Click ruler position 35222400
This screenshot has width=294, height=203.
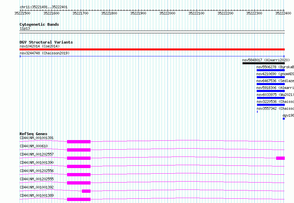[x=283, y=13]
